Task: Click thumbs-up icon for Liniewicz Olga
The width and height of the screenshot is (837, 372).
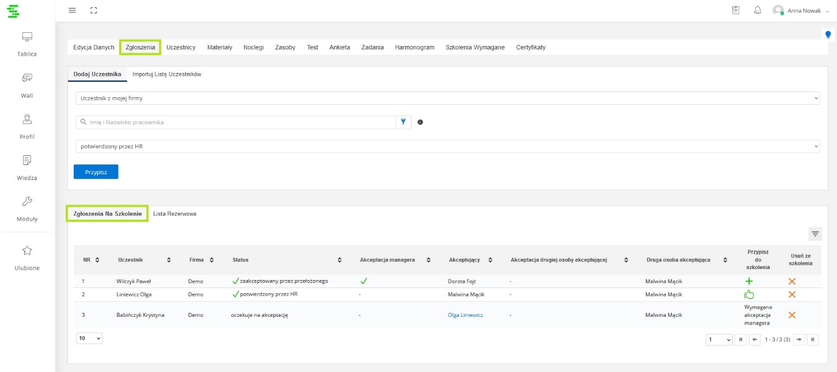Action: (749, 294)
